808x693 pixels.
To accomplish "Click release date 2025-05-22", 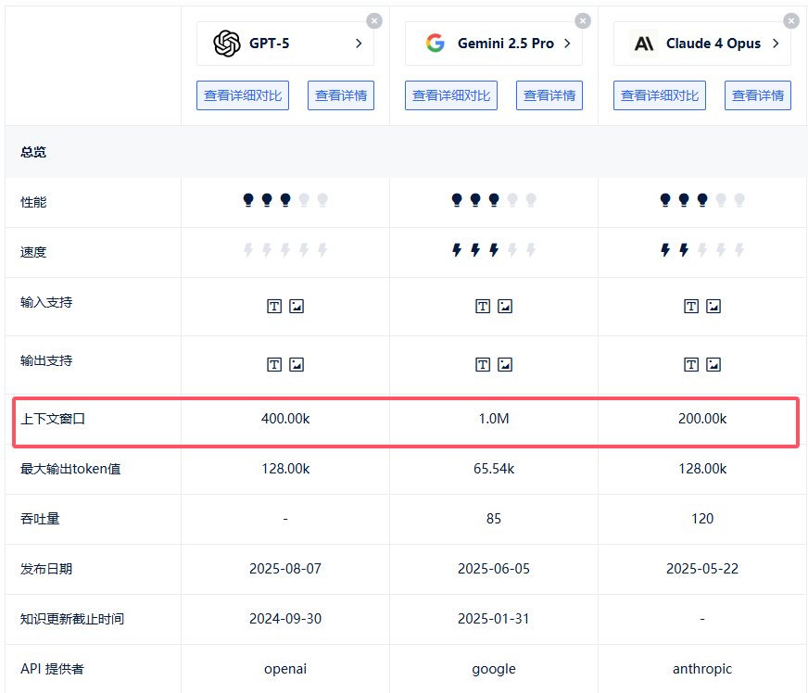I will [702, 569].
